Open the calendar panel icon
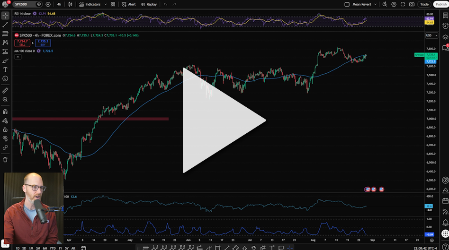Screen dimensions: 449x250 tap(445, 201)
